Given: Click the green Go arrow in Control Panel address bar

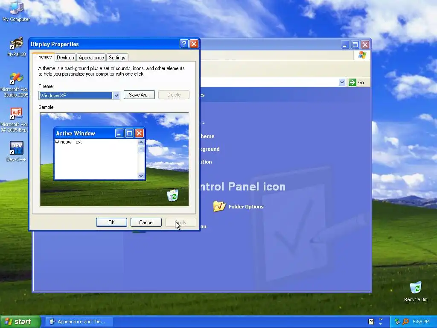Looking at the screenshot, I should 352,82.
